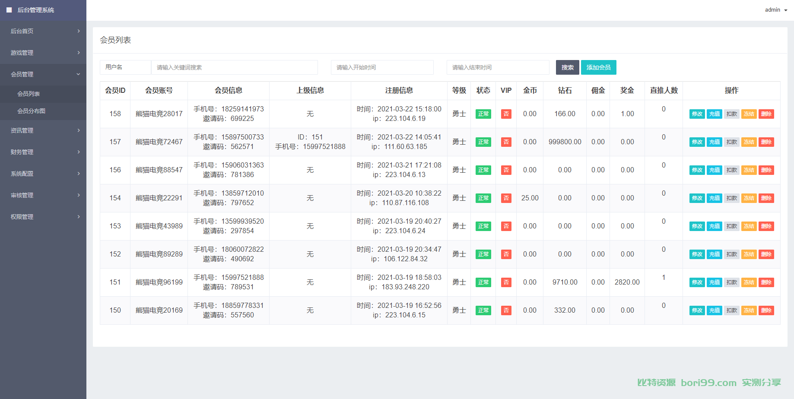This screenshot has height=399, width=794.
Task: Click the 正常 status badge for ID 152
Action: pyautogui.click(x=483, y=254)
